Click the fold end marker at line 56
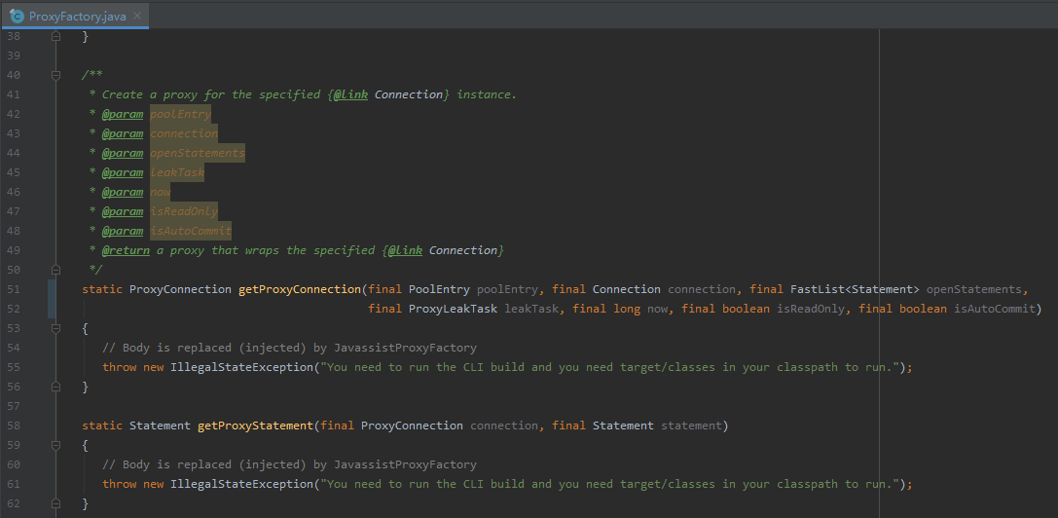 tap(55, 387)
